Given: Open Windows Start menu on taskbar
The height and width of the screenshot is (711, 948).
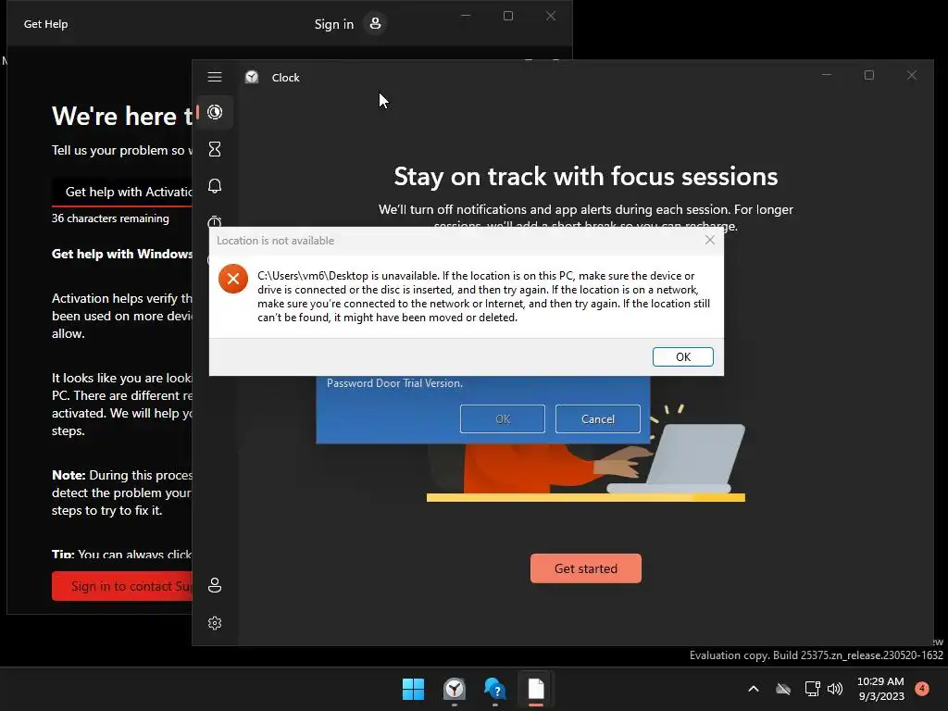Looking at the screenshot, I should 414,689.
